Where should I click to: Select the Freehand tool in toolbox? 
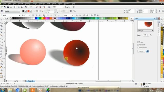[x=1, y=32]
